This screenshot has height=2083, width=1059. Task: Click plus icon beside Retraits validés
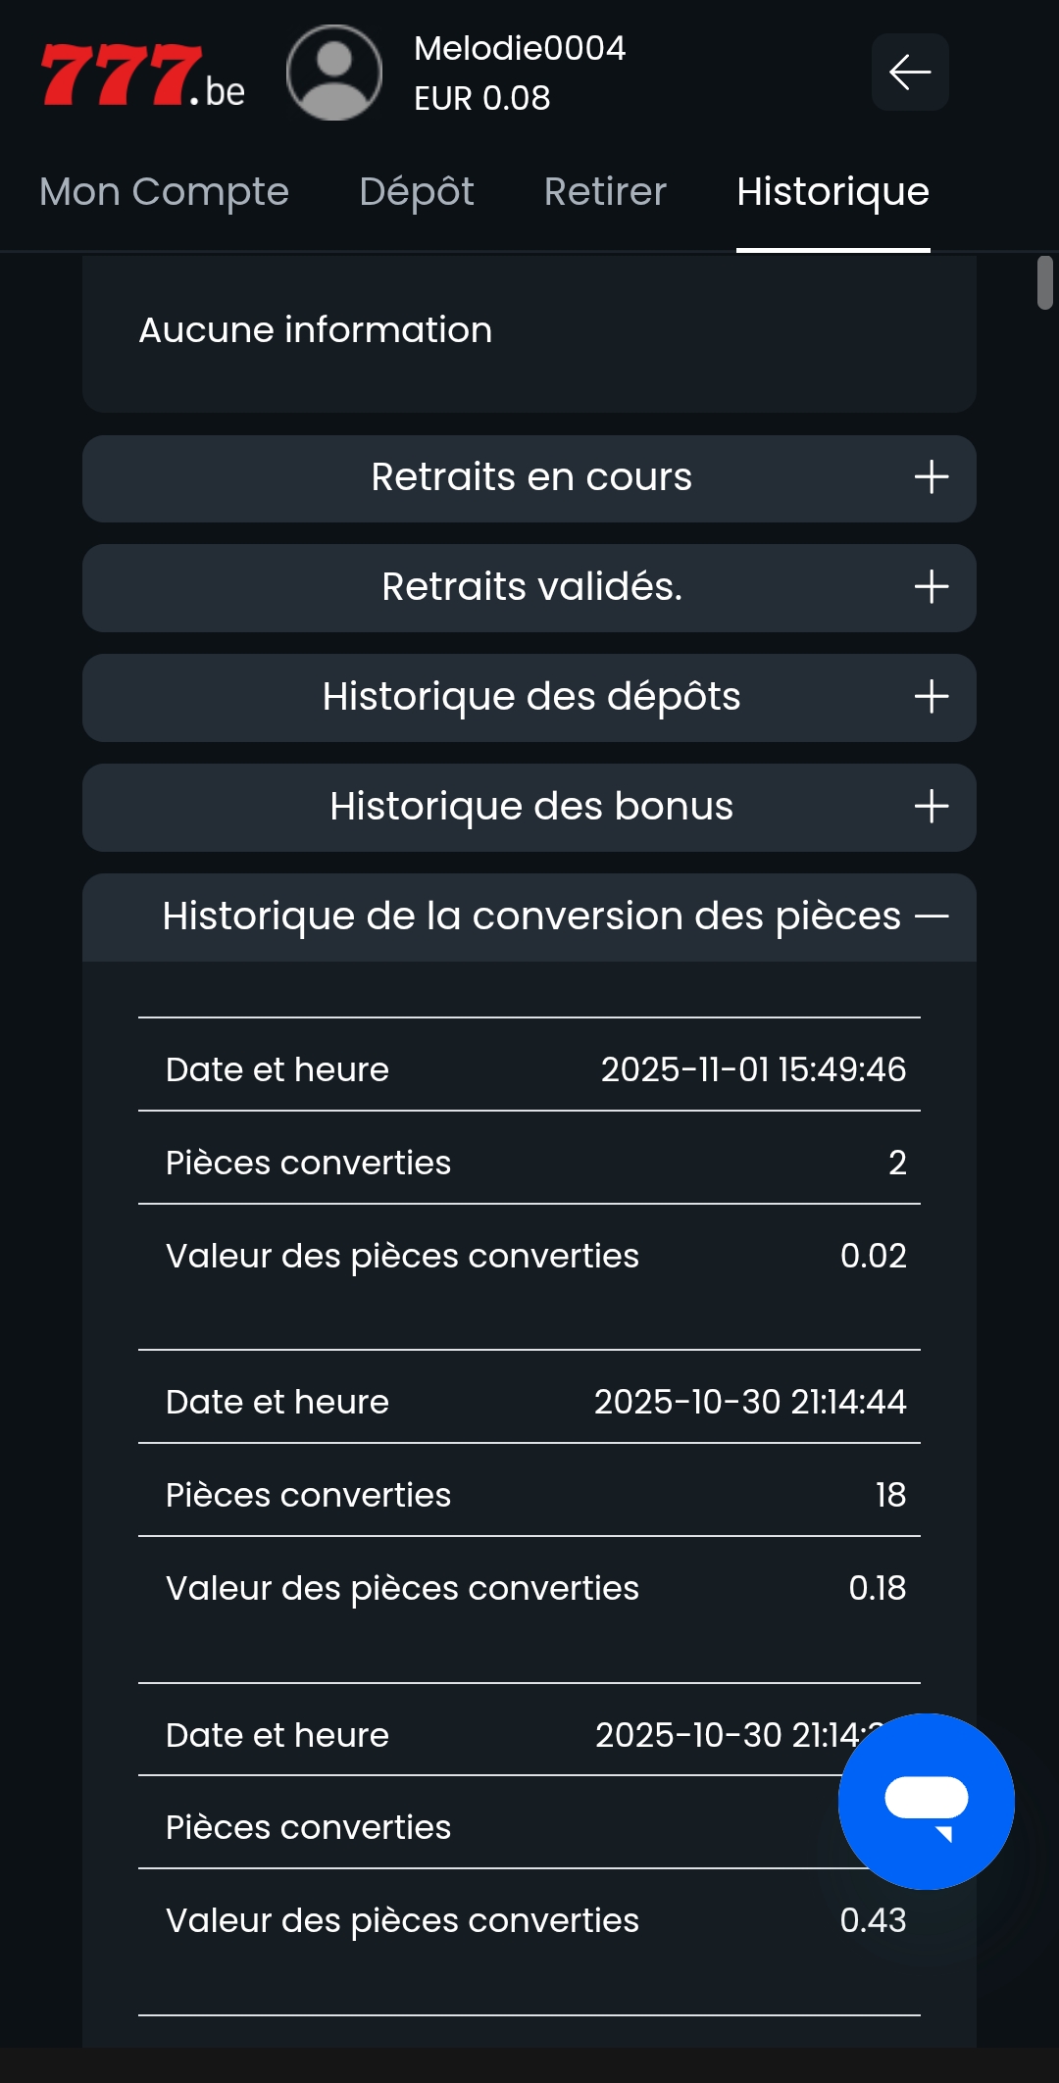coord(931,587)
